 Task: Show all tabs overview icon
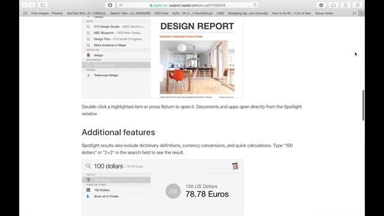pos(358,5)
